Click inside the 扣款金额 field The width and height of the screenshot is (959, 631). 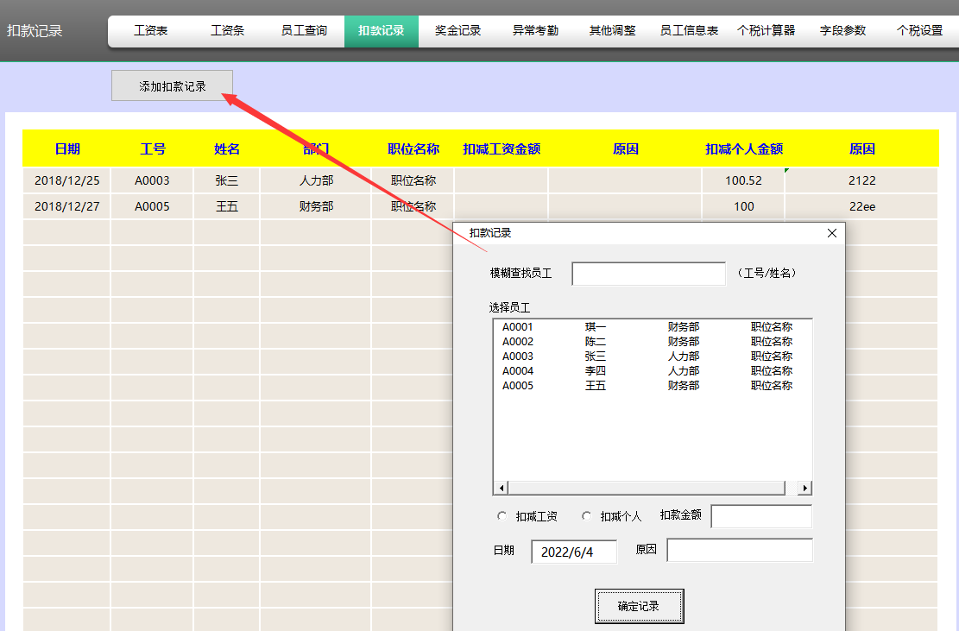click(761, 516)
